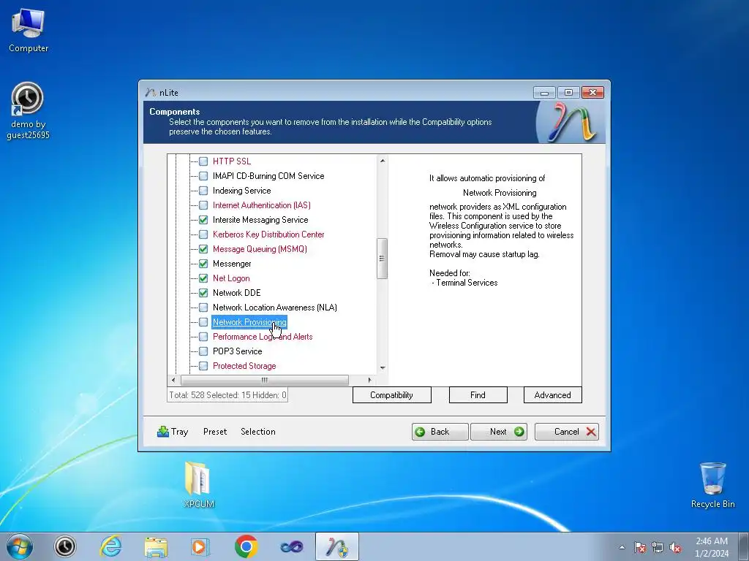Viewport: 749px width, 561px height.
Task: Click the Show desktop strip
Action: 744,546
